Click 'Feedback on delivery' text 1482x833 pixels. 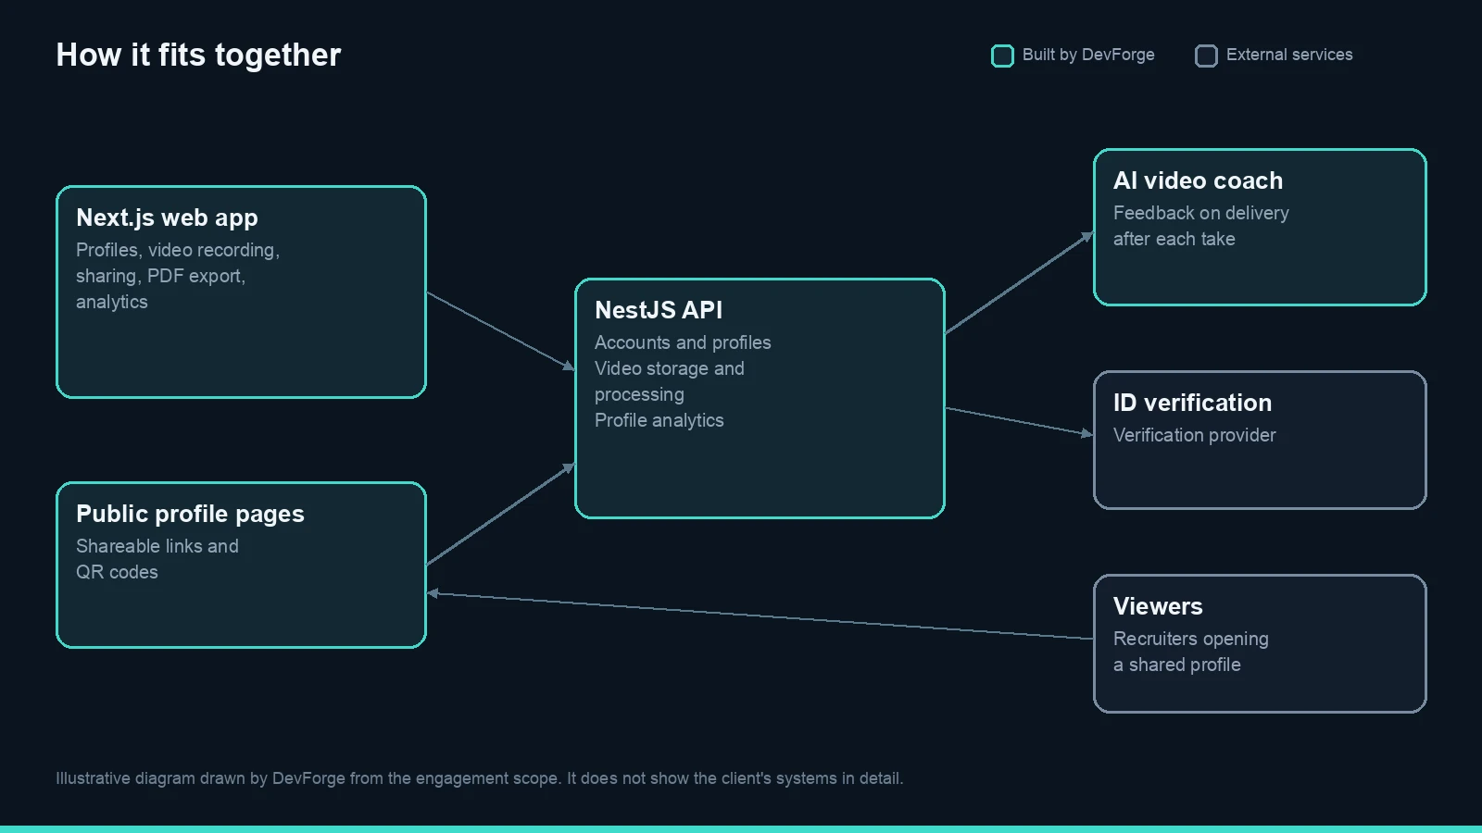[x=1201, y=213]
